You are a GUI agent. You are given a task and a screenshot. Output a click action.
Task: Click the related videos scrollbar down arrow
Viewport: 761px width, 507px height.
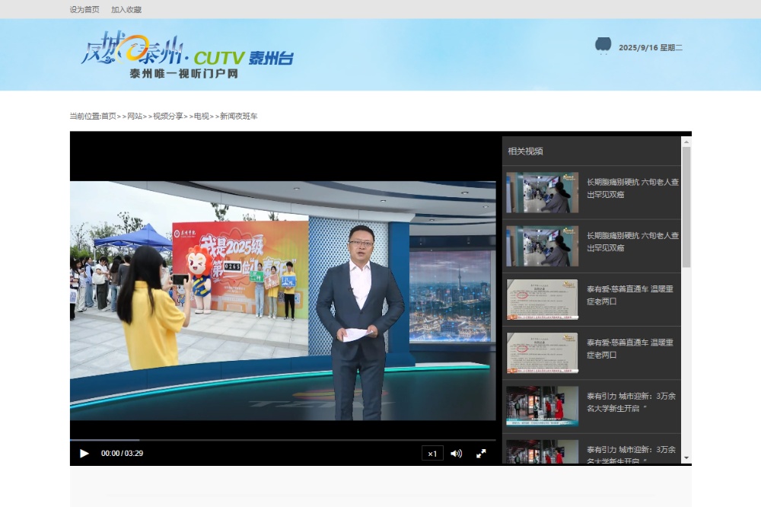(x=686, y=458)
